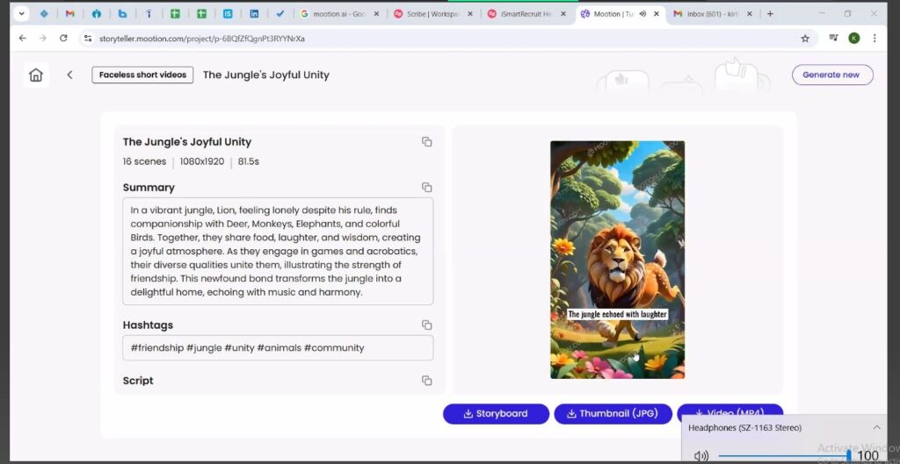
Task: Mute audio on the Mootion tab
Action: click(642, 14)
